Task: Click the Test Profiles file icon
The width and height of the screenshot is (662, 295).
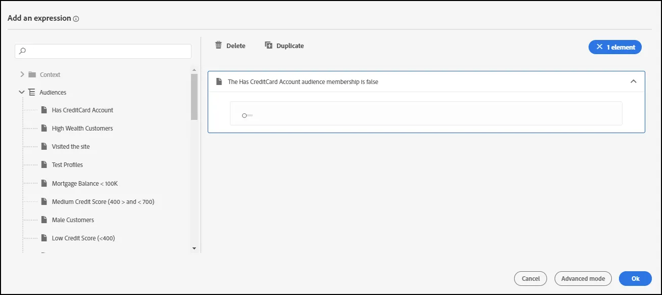Action: pos(44,164)
